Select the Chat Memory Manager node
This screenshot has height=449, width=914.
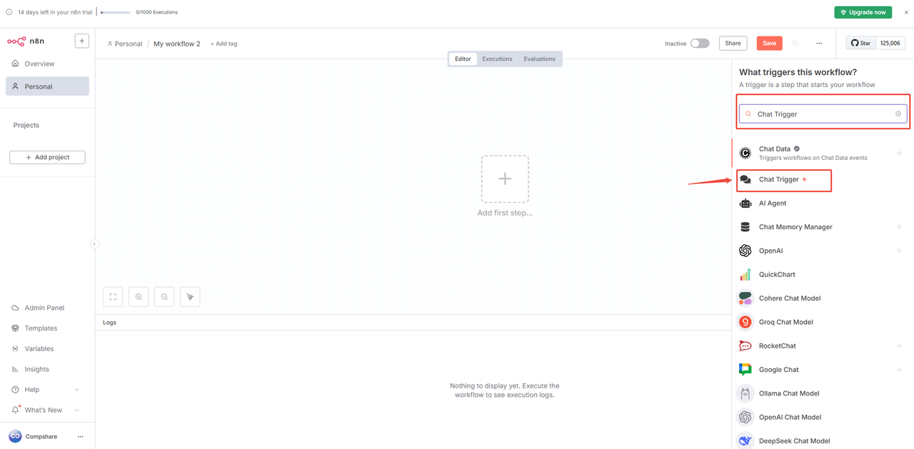[823, 227]
